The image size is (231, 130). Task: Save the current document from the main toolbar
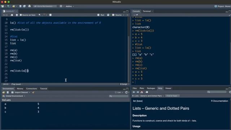coord(20,6)
